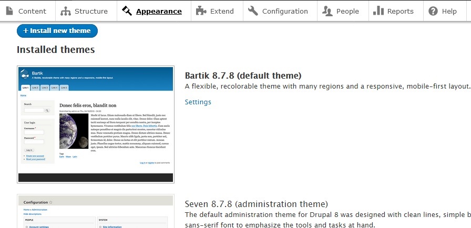Click the Content page icon in toolbar
Image resolution: width=471 pixels, height=228 pixels.
pyautogui.click(x=9, y=11)
